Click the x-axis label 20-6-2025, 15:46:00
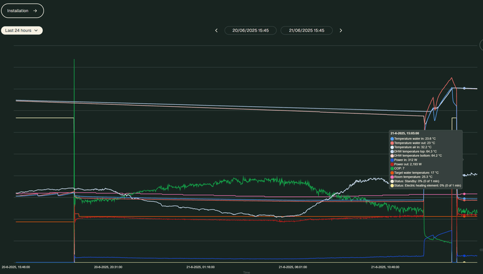Image resolution: width=483 pixels, height=274 pixels. [x=16, y=267]
